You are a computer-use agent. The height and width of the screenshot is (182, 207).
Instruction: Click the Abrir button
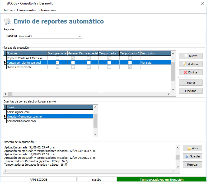[192, 148]
